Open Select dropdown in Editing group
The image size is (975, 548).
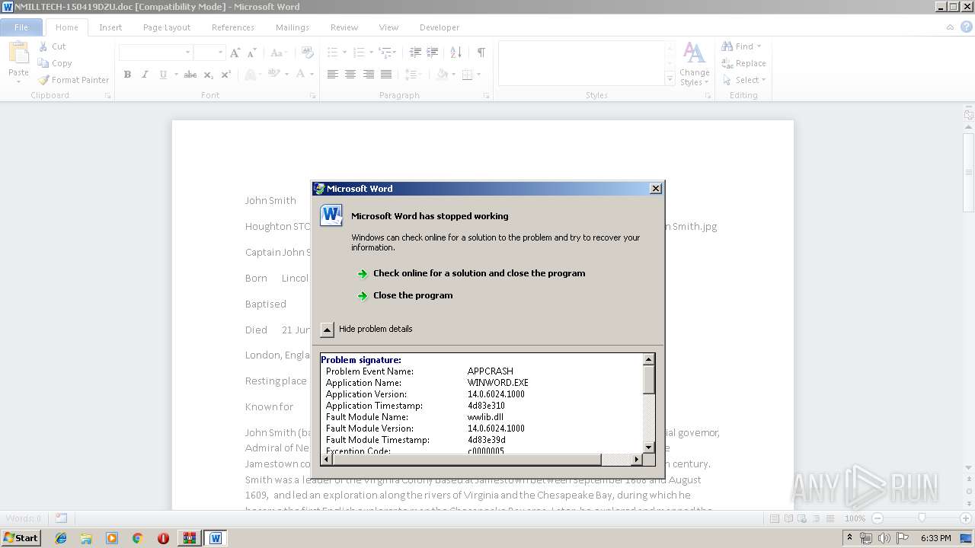tap(744, 80)
